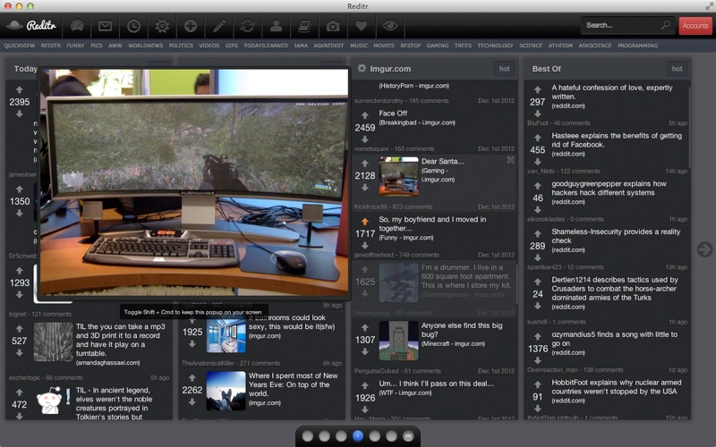Click the search magnifier icon
Image resolution: width=716 pixels, height=447 pixels.
pos(665,25)
